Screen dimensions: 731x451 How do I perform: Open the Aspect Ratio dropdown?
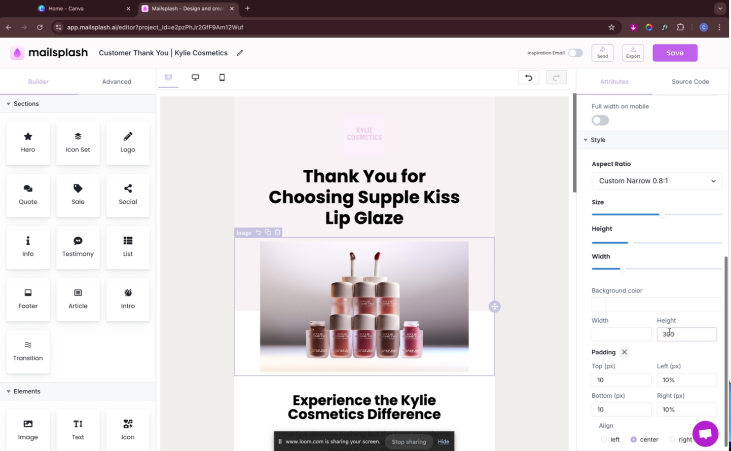tap(656, 180)
